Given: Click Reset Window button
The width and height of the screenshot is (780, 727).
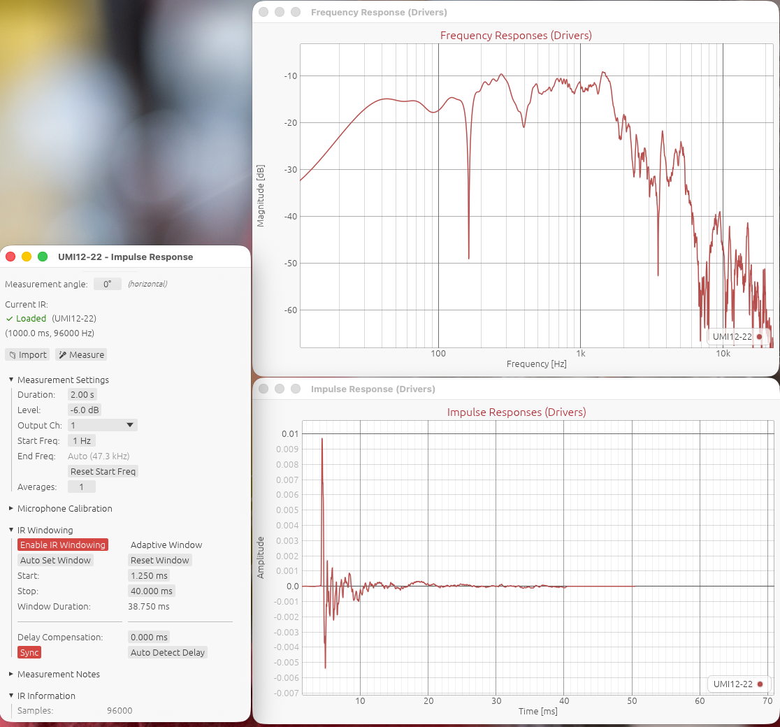Looking at the screenshot, I should click(x=159, y=560).
